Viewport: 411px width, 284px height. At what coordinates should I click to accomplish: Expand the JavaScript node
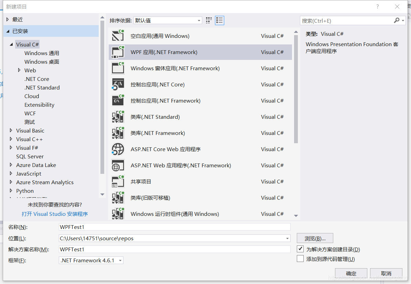tap(11, 173)
